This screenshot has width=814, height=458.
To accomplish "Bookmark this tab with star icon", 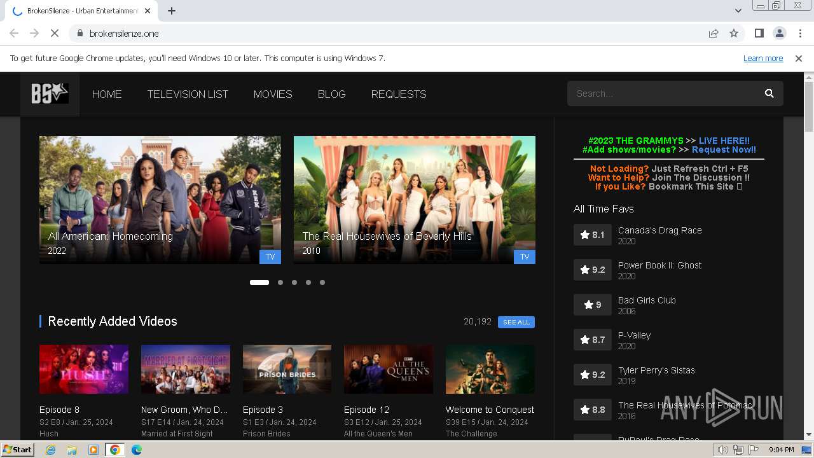I will point(734,33).
